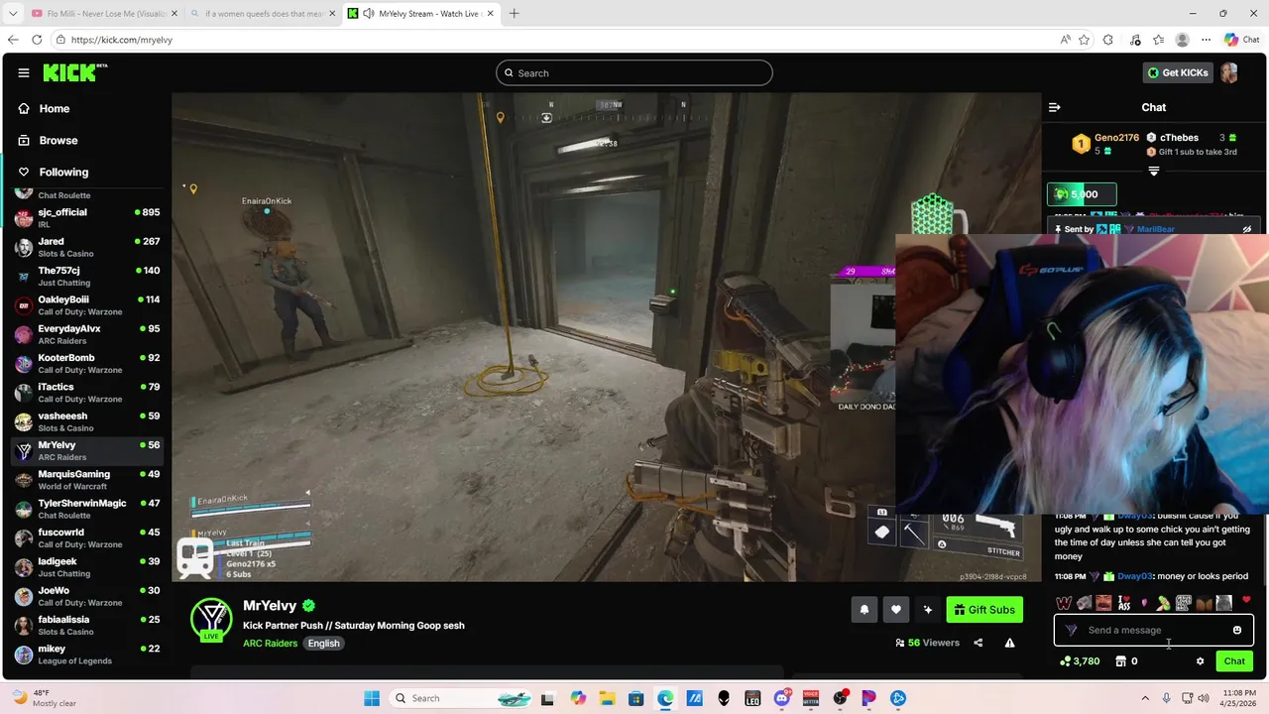This screenshot has width=1269, height=714.
Task: Open The757cj channel in sidebar
Action: pos(86,276)
